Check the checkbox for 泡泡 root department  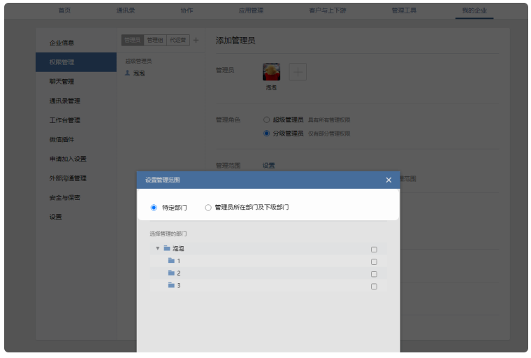374,249
